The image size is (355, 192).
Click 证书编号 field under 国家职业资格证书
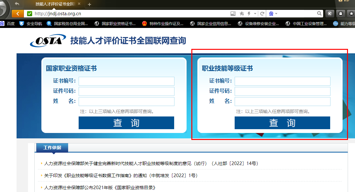pyautogui.click(x=126, y=81)
